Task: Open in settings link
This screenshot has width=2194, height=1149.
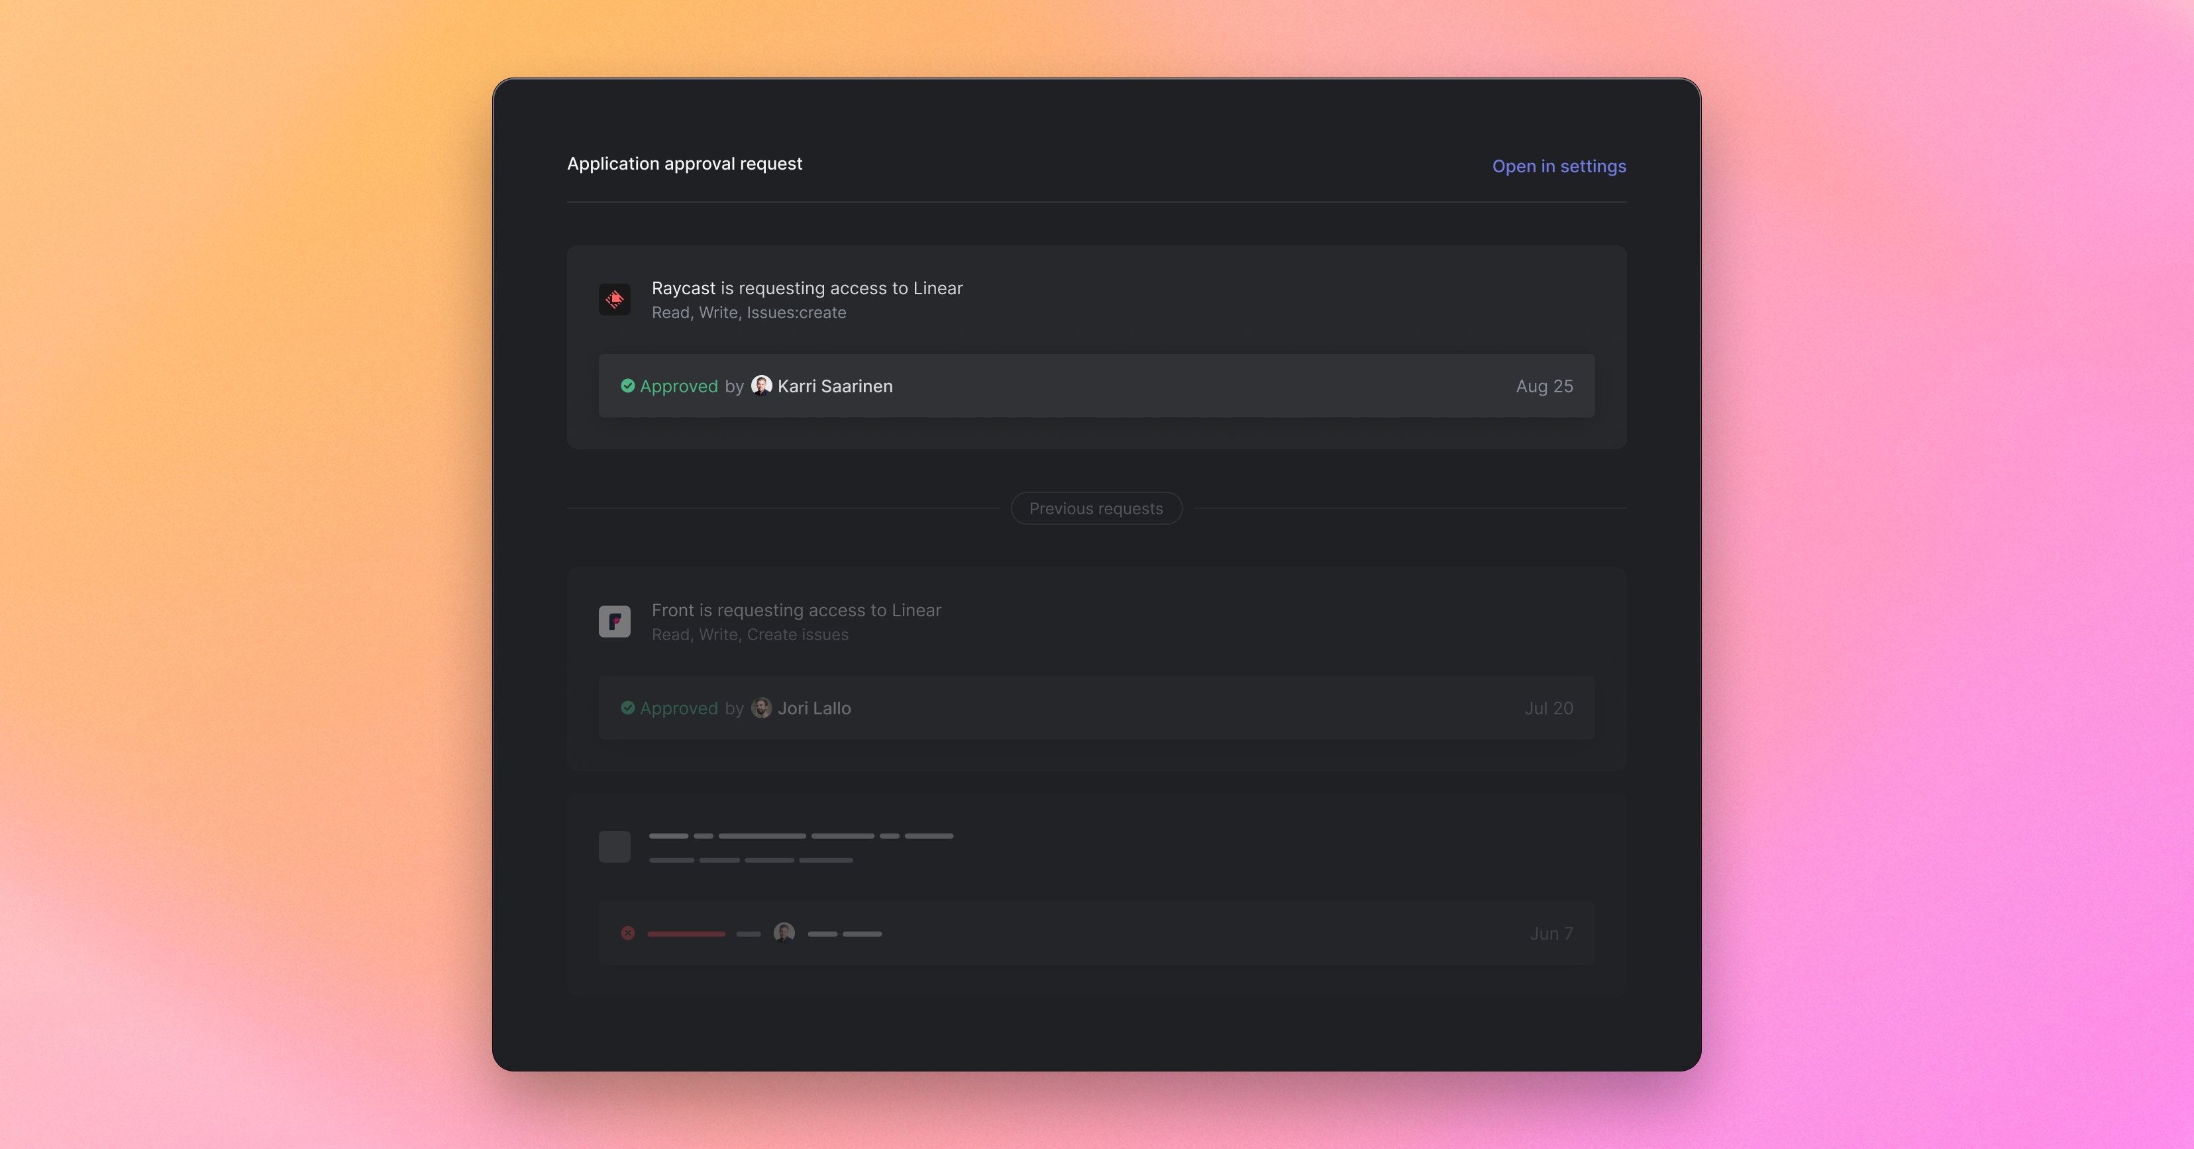Action: coord(1559,166)
